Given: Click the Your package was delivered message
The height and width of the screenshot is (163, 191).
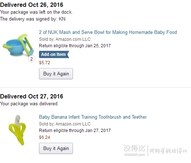Looking at the screenshot, I should tap(29, 104).
